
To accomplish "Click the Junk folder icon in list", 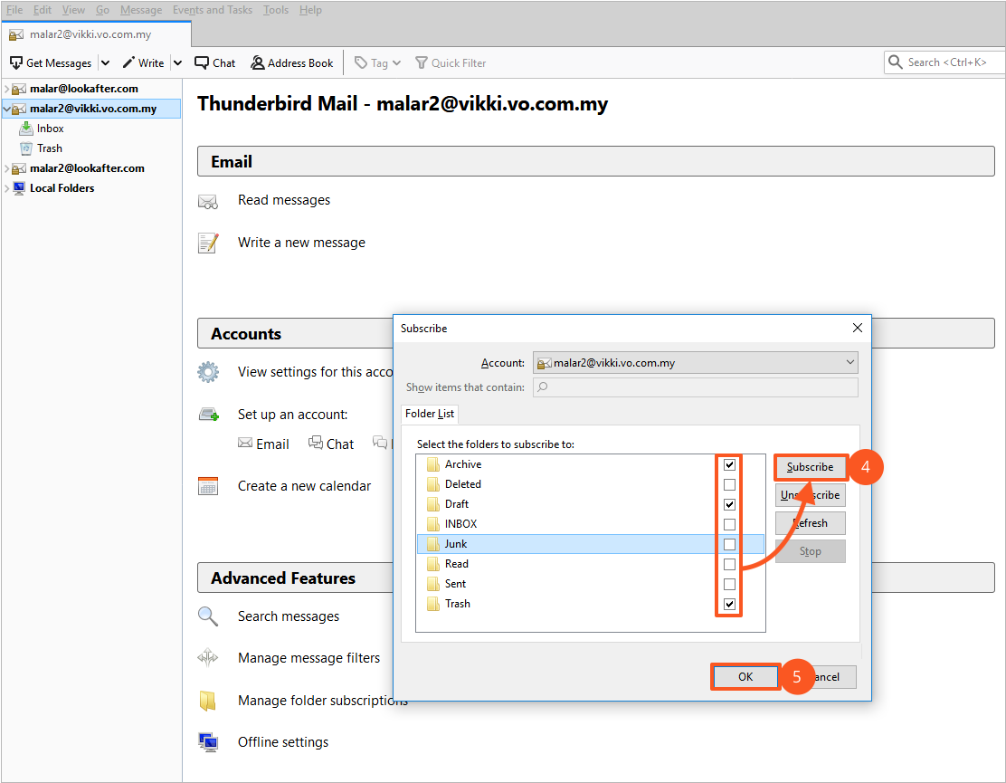I will click(433, 544).
